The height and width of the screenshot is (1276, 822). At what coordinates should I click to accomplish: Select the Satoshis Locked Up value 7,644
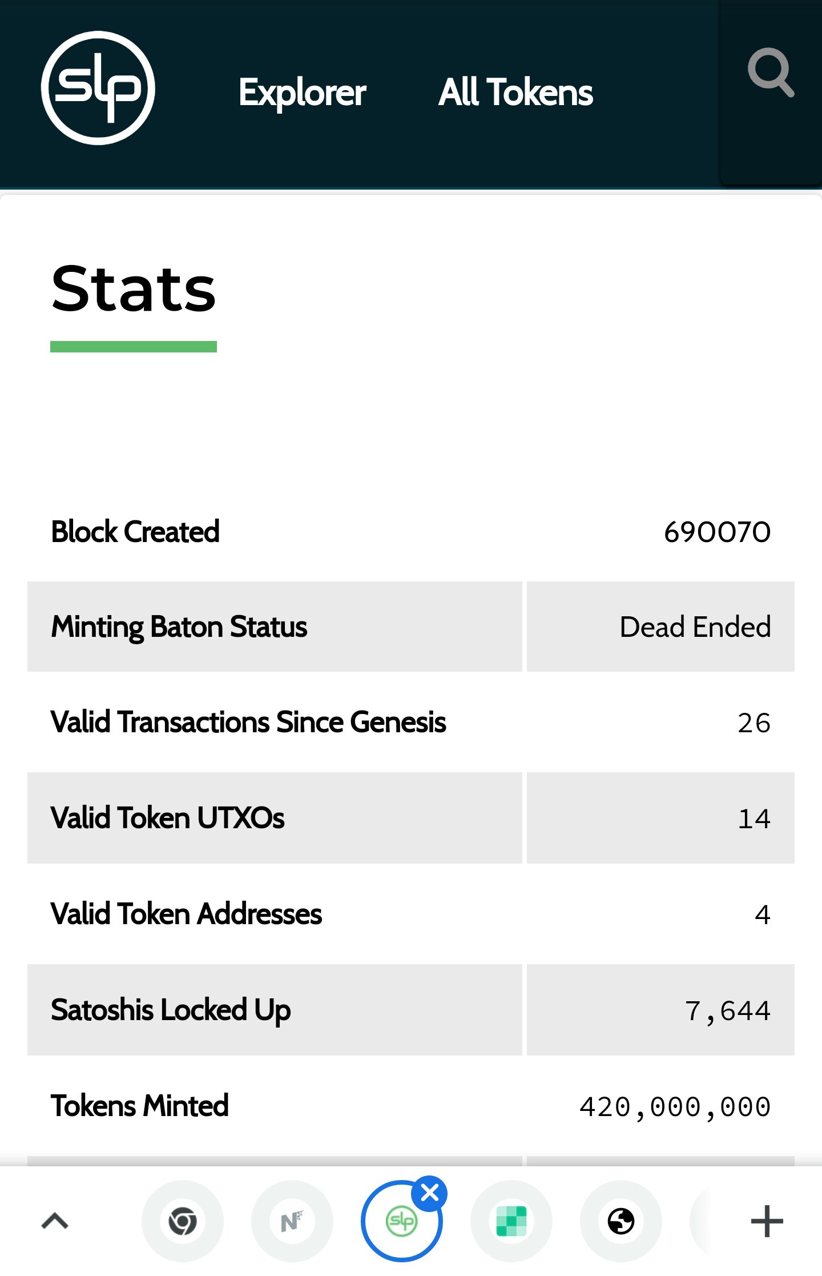pos(728,1011)
